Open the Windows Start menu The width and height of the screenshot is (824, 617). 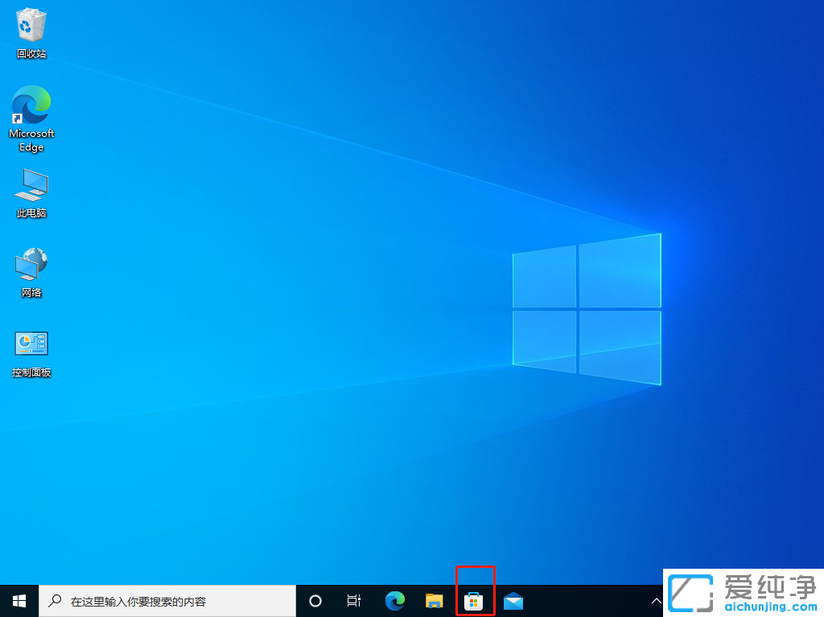[19, 601]
